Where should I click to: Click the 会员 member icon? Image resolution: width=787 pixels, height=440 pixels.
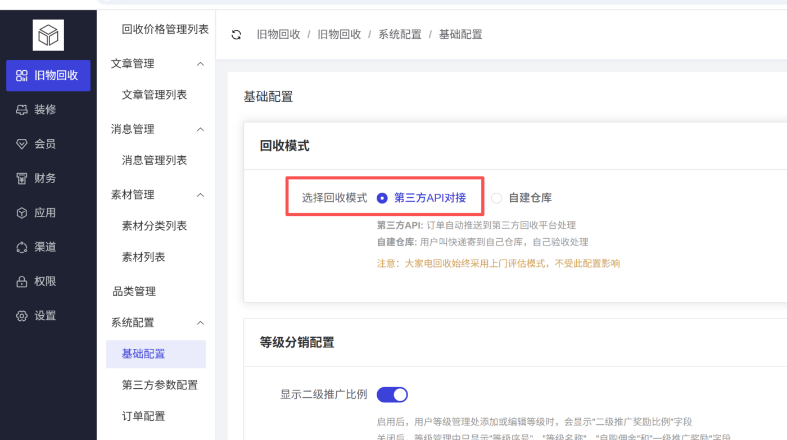pos(21,144)
